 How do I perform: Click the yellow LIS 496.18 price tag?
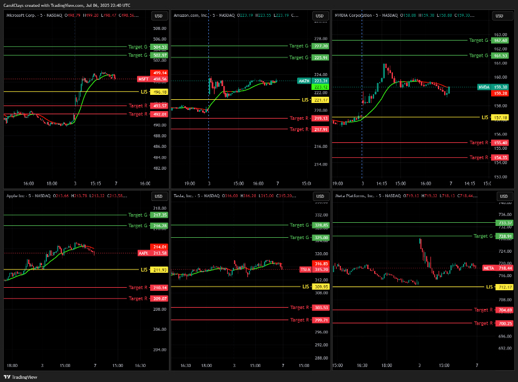point(159,92)
